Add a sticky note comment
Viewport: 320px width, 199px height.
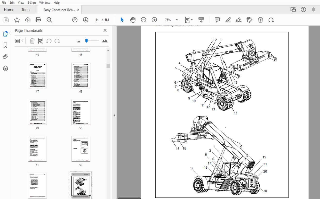coord(217,20)
